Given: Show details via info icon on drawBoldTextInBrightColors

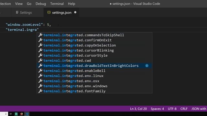Looking at the screenshot, I should tap(147, 66).
